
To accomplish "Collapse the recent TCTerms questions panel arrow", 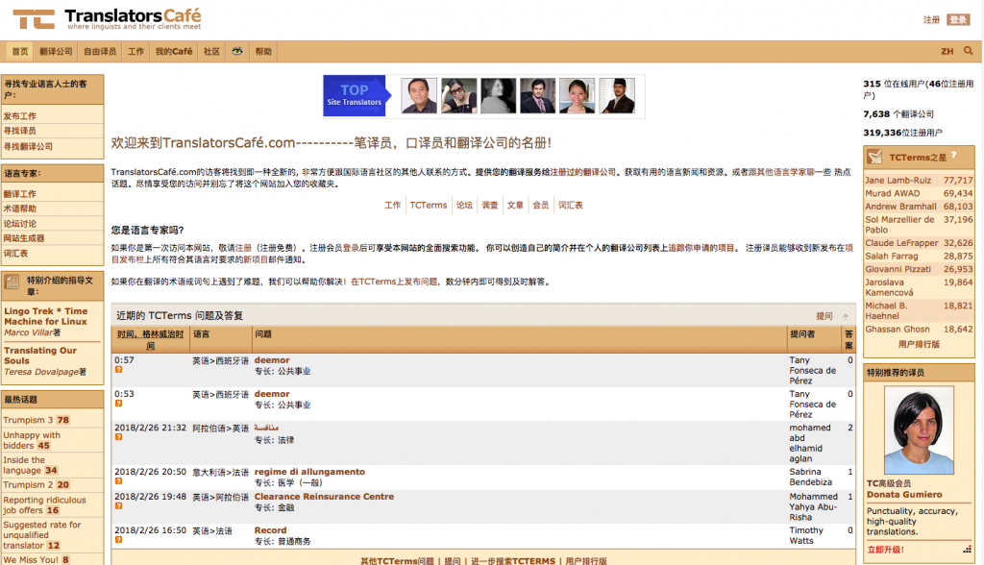I will point(846,316).
